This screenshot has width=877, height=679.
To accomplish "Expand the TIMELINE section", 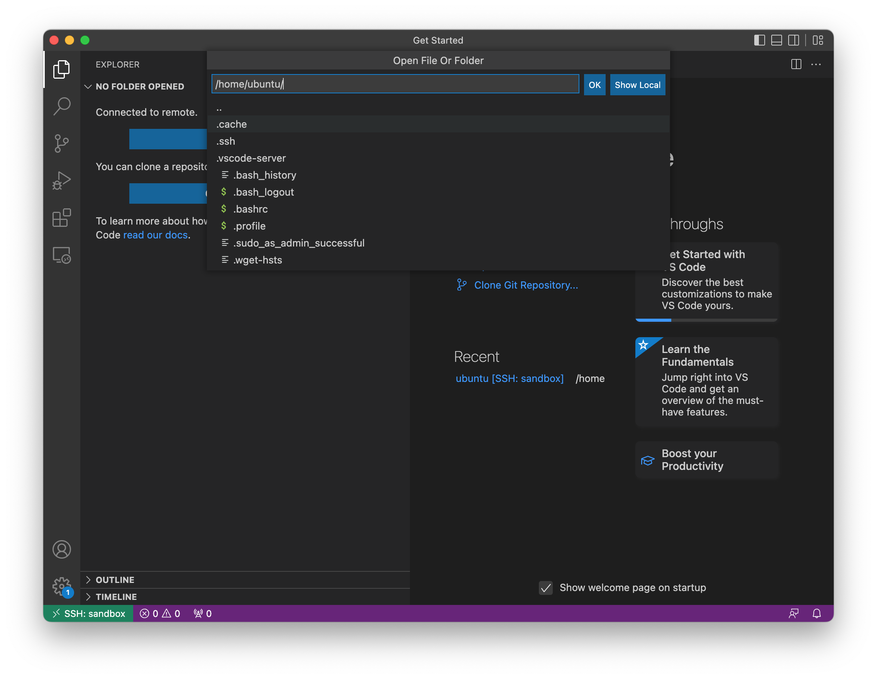I will tap(116, 597).
